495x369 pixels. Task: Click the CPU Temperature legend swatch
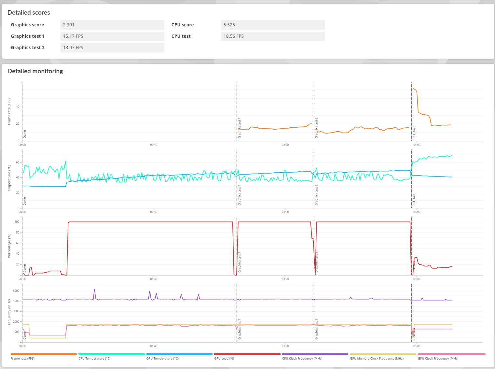point(112,354)
